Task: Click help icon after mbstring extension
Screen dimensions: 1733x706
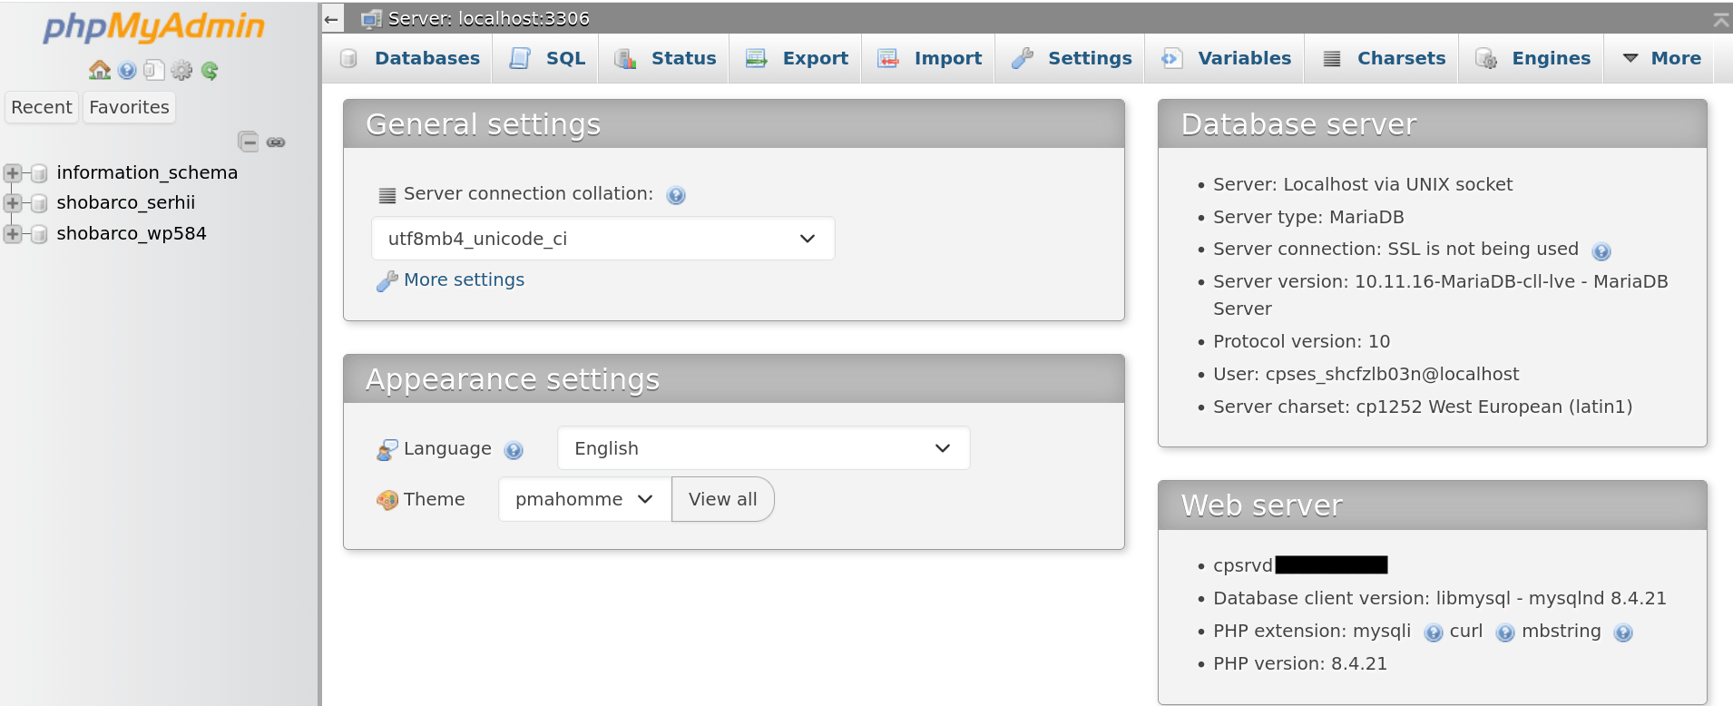Action: pos(1623,632)
